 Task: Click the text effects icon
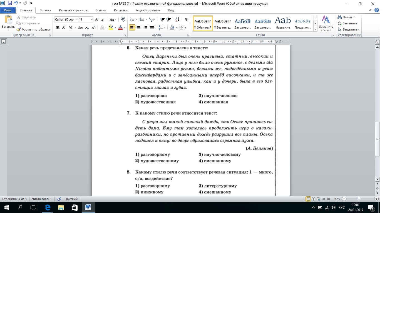102,27
